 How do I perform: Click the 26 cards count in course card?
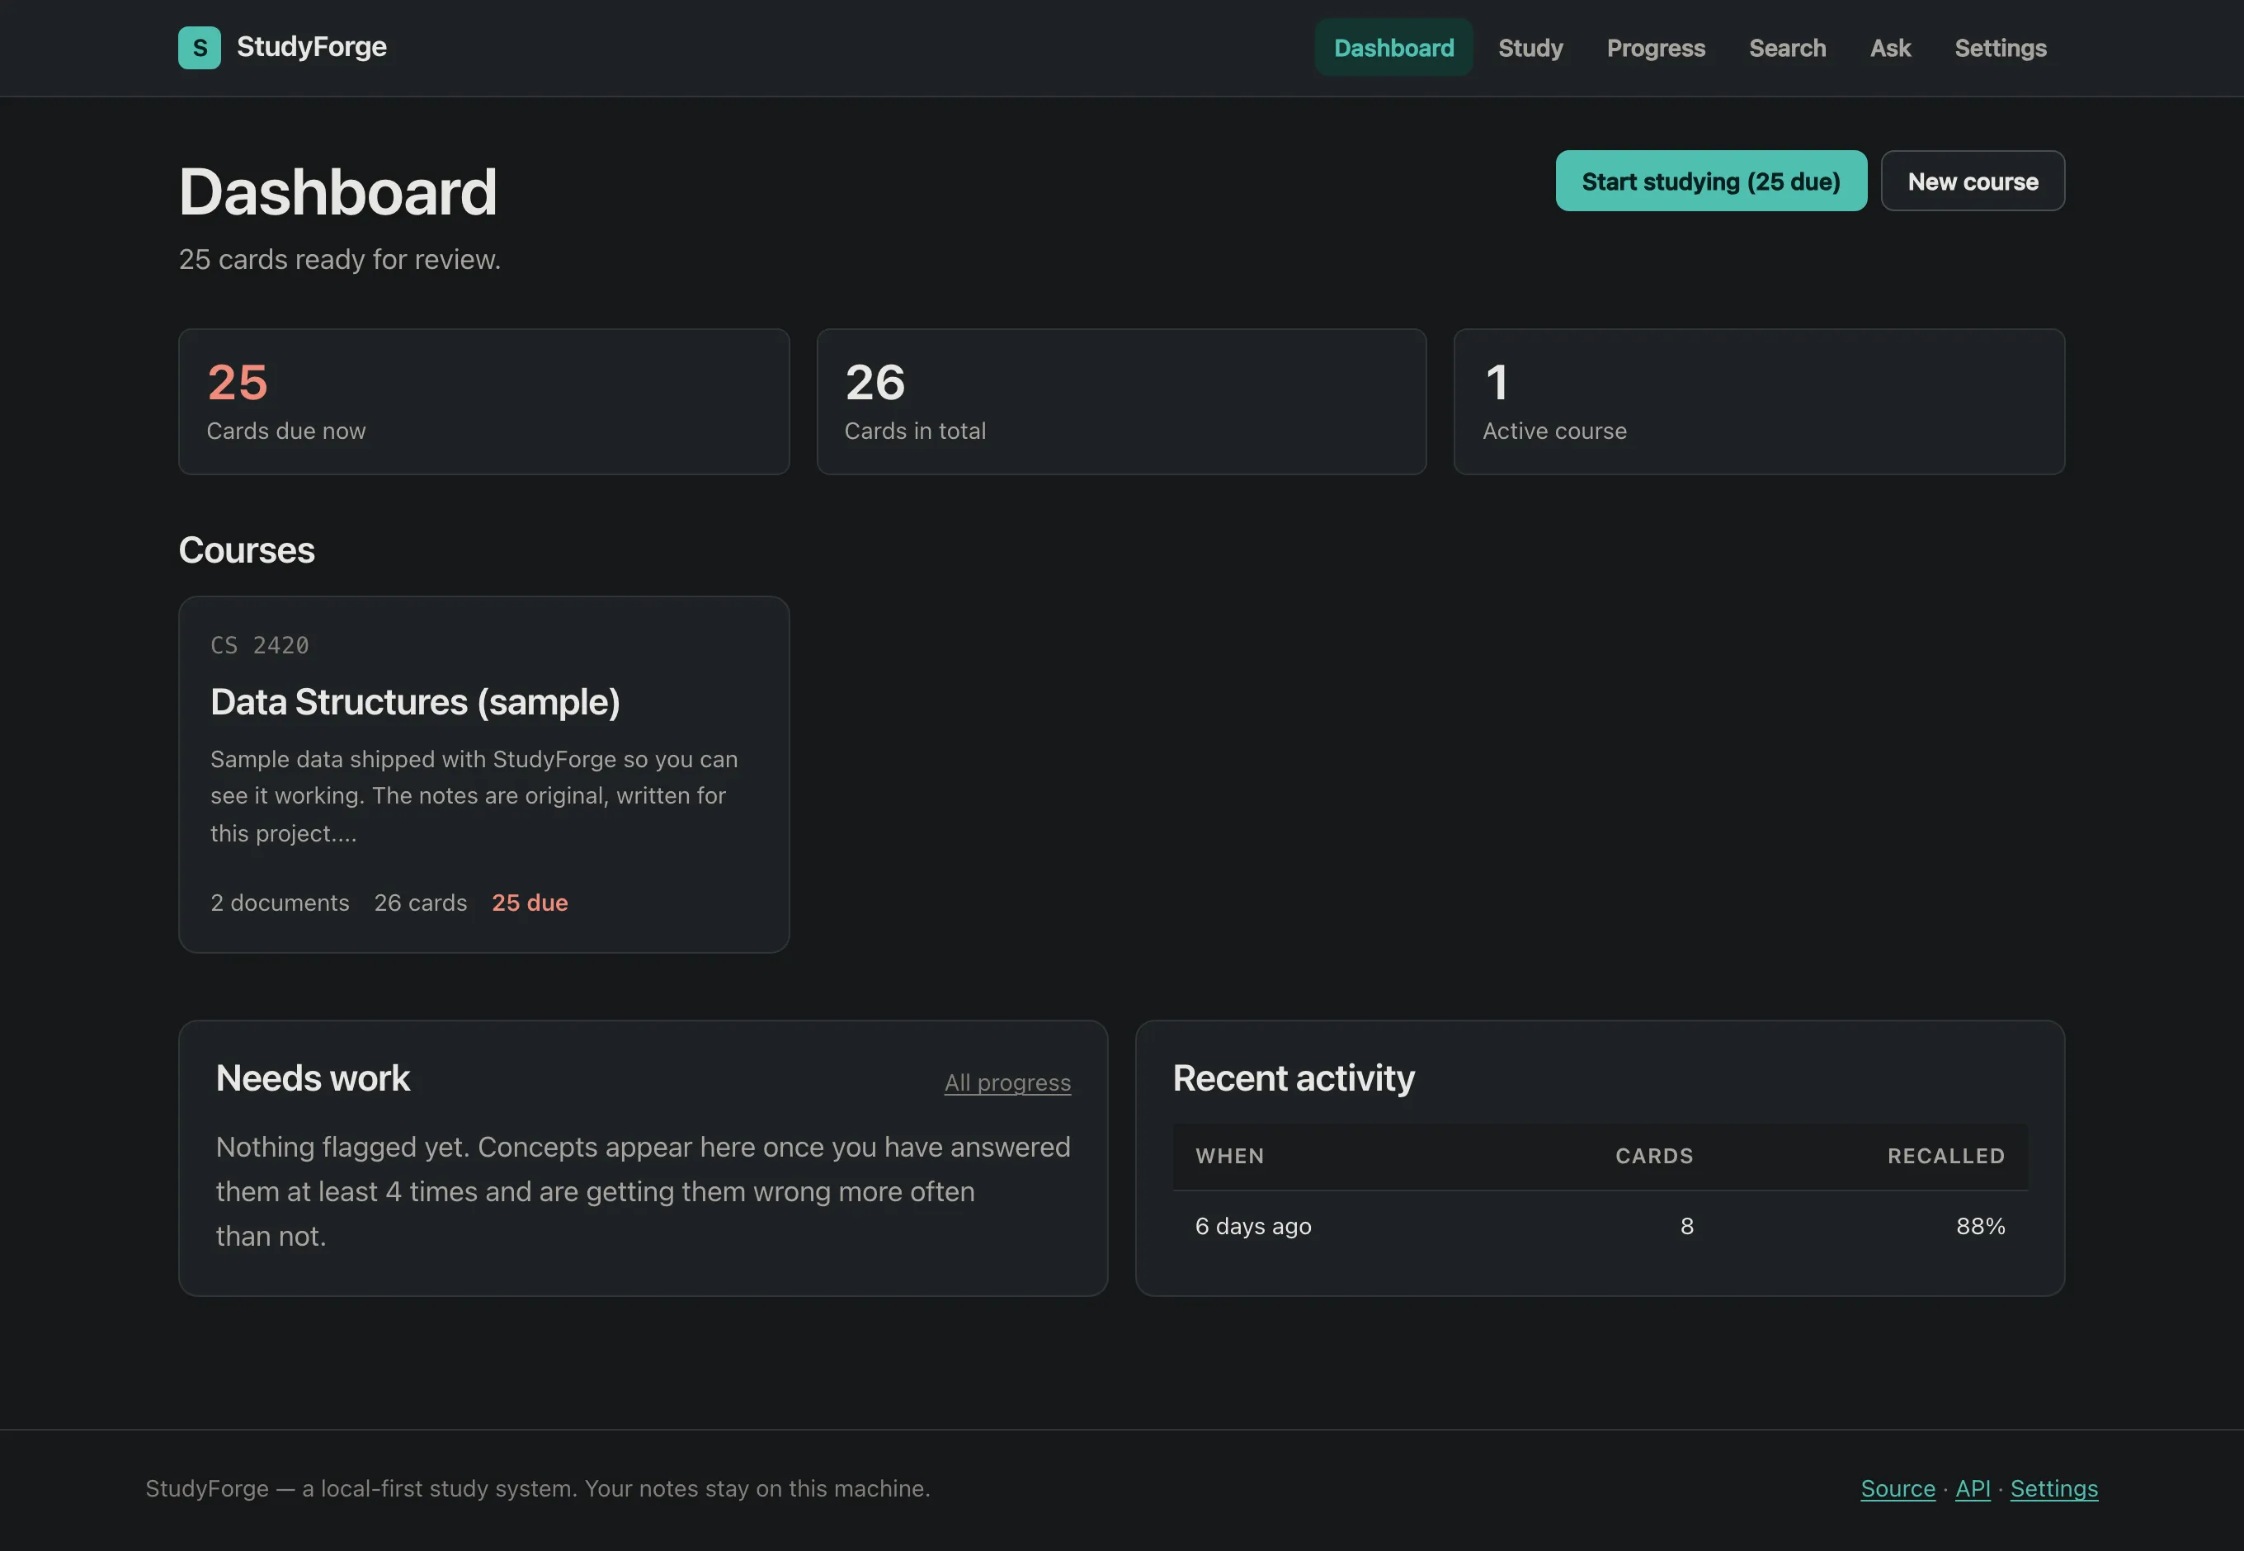[421, 903]
